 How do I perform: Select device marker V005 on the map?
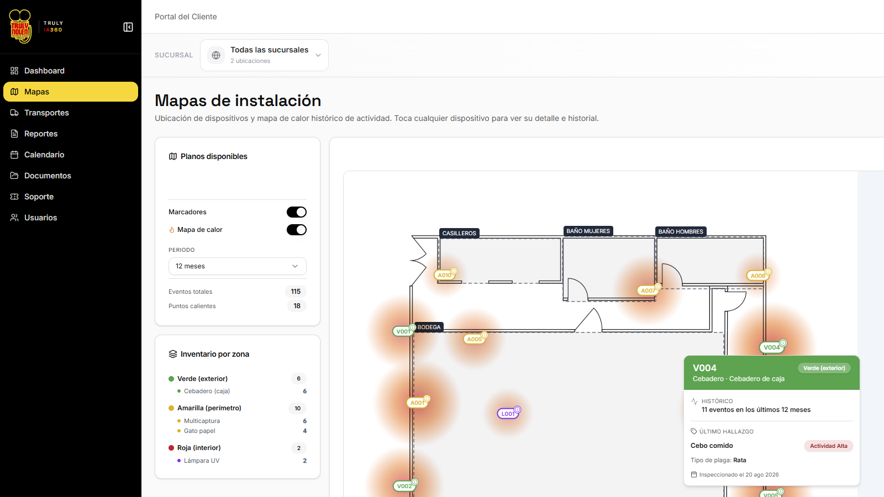771,494
